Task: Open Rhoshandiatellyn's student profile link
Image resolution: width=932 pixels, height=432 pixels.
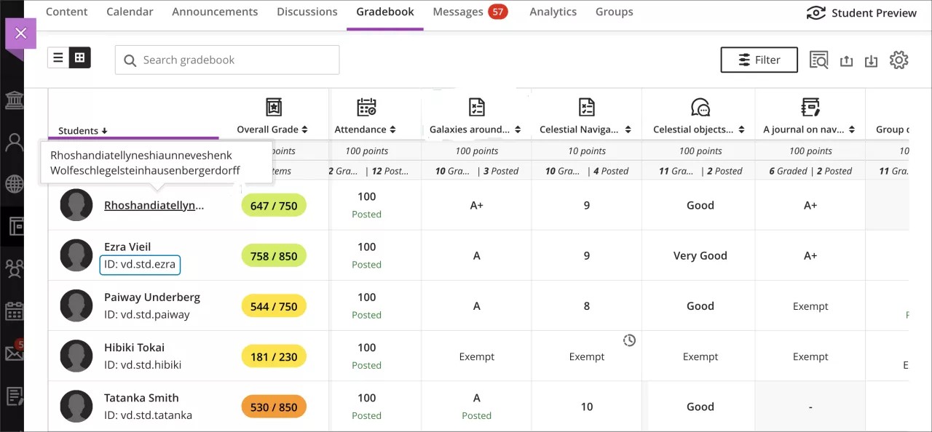Action: pyautogui.click(x=154, y=205)
